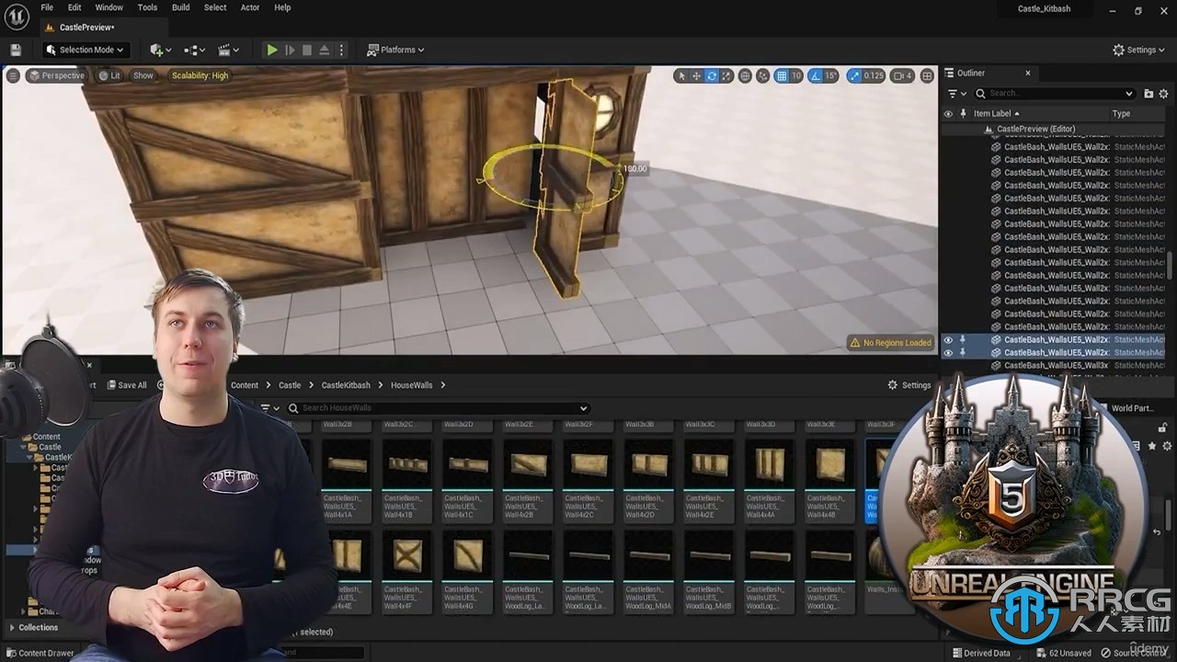Click the Skip/advance frame button
Viewport: 1177px width, 662px height.
(x=290, y=50)
